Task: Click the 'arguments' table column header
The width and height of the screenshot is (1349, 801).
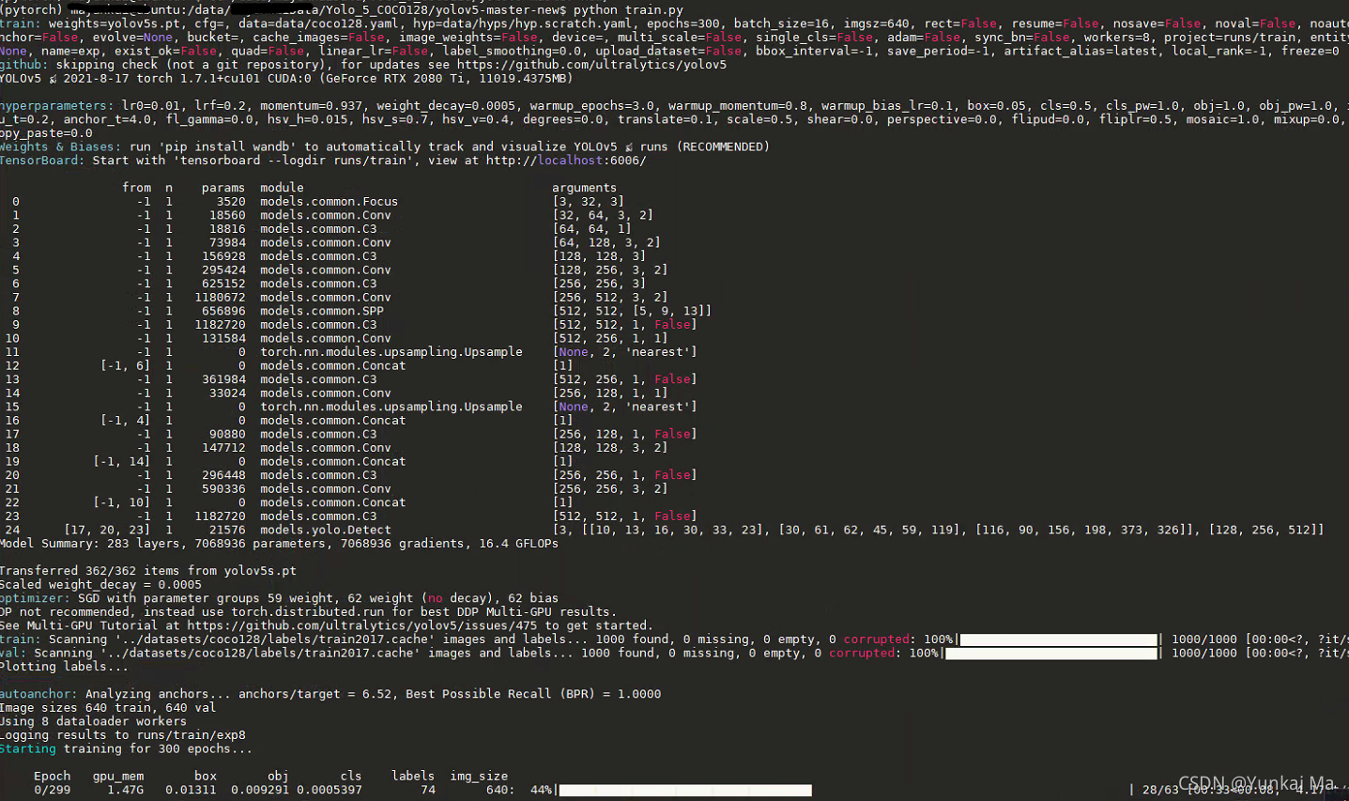Action: [x=584, y=188]
